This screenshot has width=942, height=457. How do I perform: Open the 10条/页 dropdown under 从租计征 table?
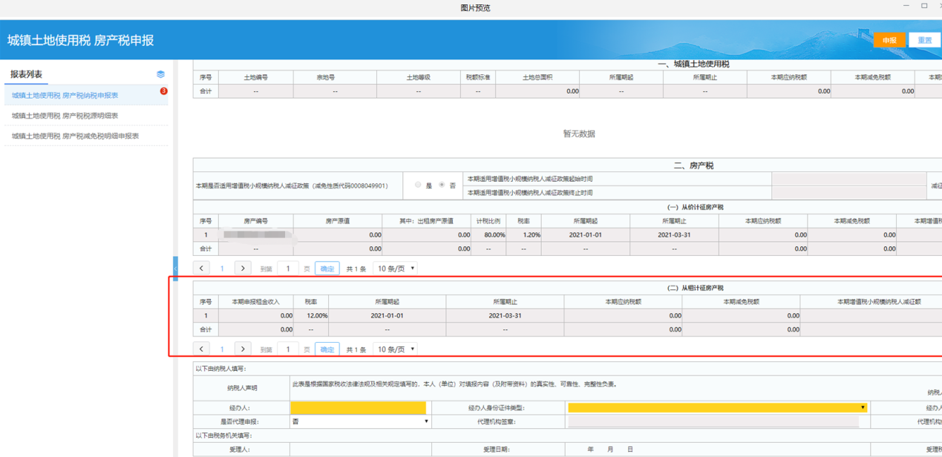(x=396, y=349)
